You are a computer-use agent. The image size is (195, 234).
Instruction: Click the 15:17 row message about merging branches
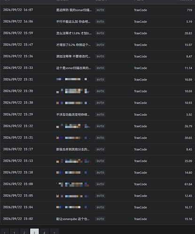click(73, 149)
